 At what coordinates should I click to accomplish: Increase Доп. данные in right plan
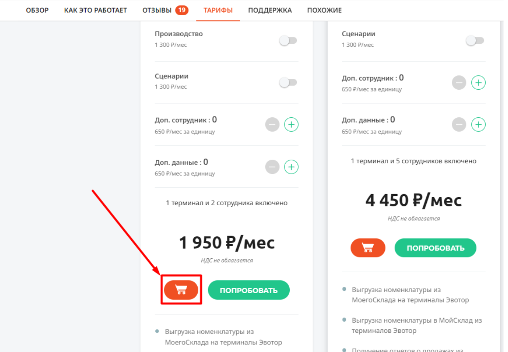point(478,124)
